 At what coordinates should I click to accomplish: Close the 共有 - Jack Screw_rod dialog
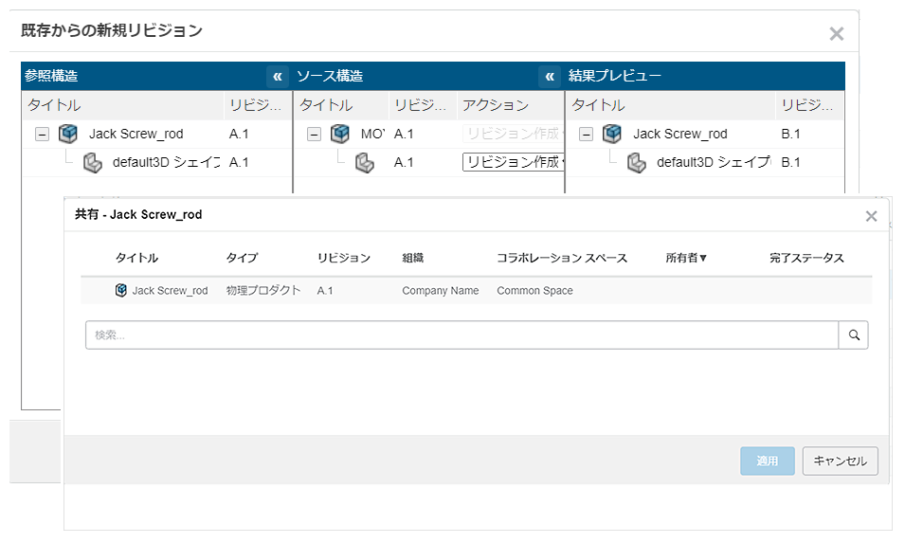tap(871, 216)
